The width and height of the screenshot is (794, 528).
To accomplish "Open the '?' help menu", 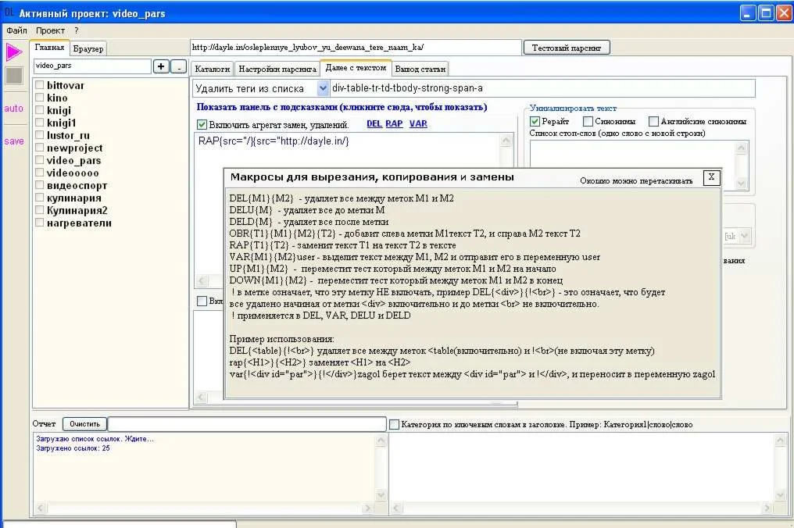I will click(x=77, y=30).
